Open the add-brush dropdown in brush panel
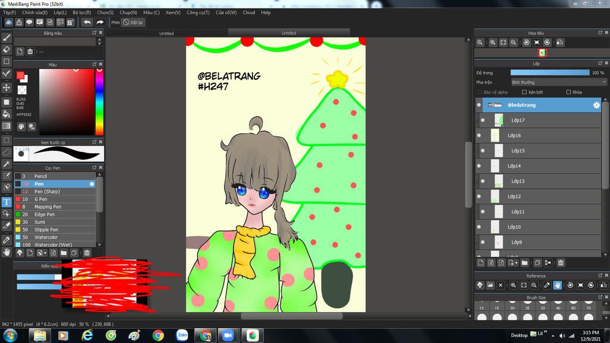 point(41,252)
